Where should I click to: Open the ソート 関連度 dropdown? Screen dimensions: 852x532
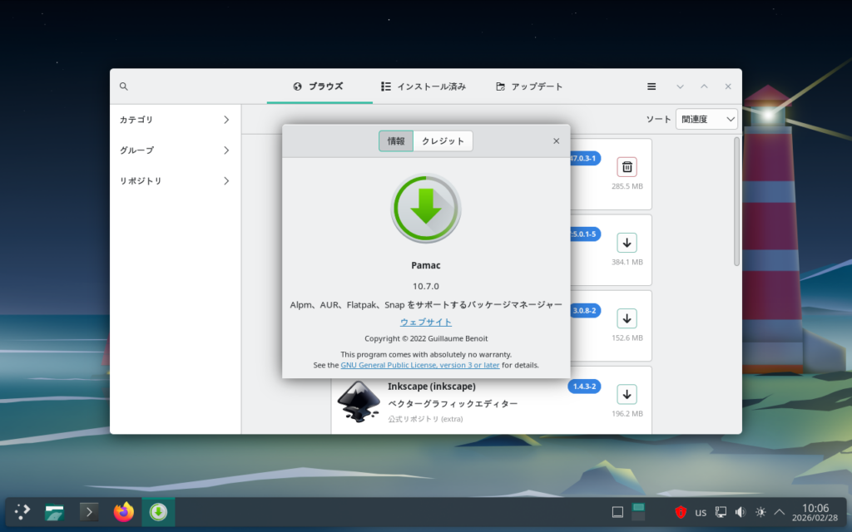[x=706, y=120]
